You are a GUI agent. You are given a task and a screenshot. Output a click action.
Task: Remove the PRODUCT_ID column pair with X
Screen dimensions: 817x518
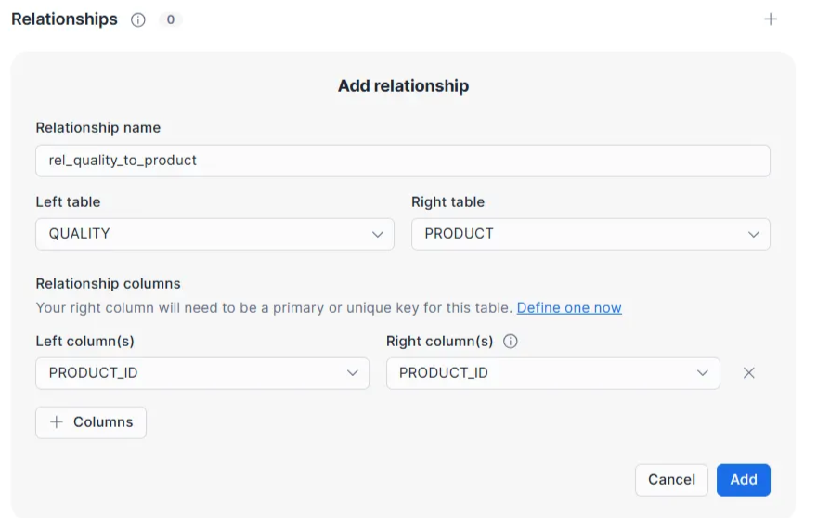pos(749,373)
